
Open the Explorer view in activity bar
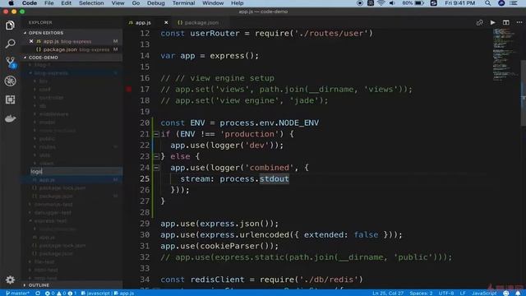click(10, 25)
